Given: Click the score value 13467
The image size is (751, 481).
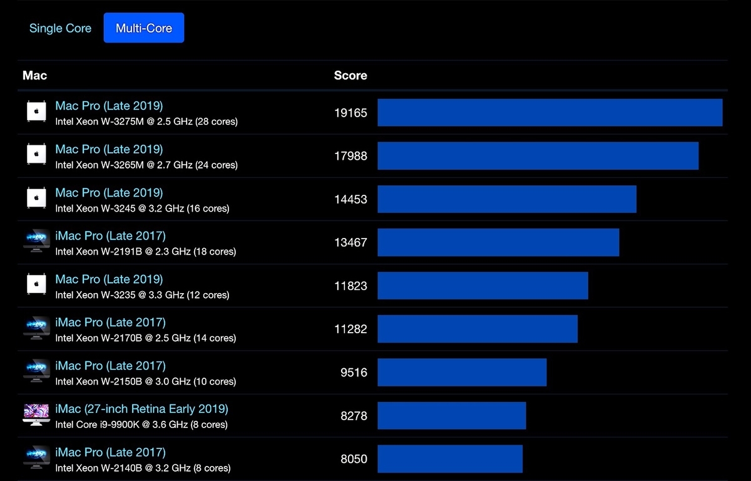Looking at the screenshot, I should (x=350, y=243).
